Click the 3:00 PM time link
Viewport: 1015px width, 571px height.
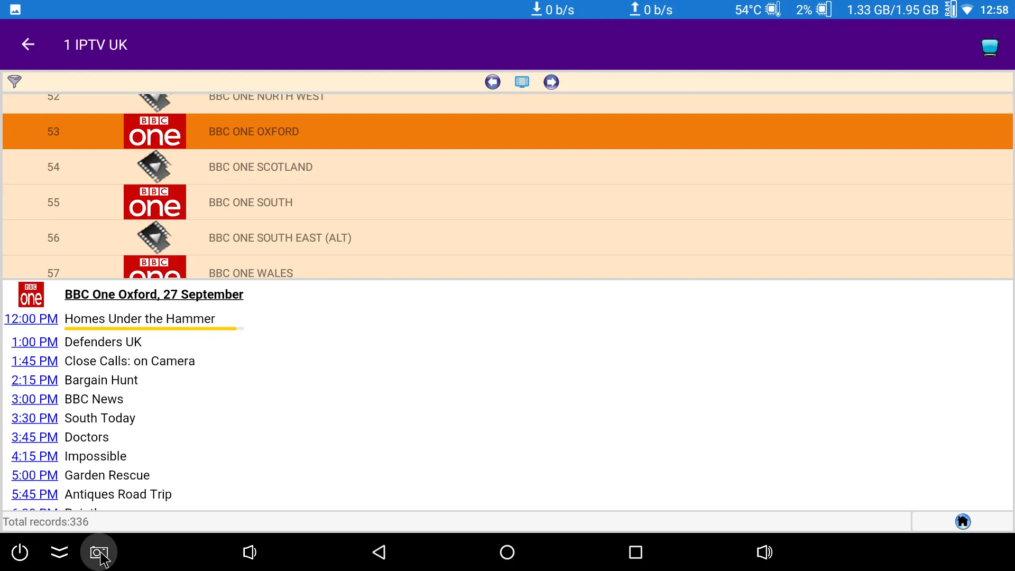(x=35, y=399)
